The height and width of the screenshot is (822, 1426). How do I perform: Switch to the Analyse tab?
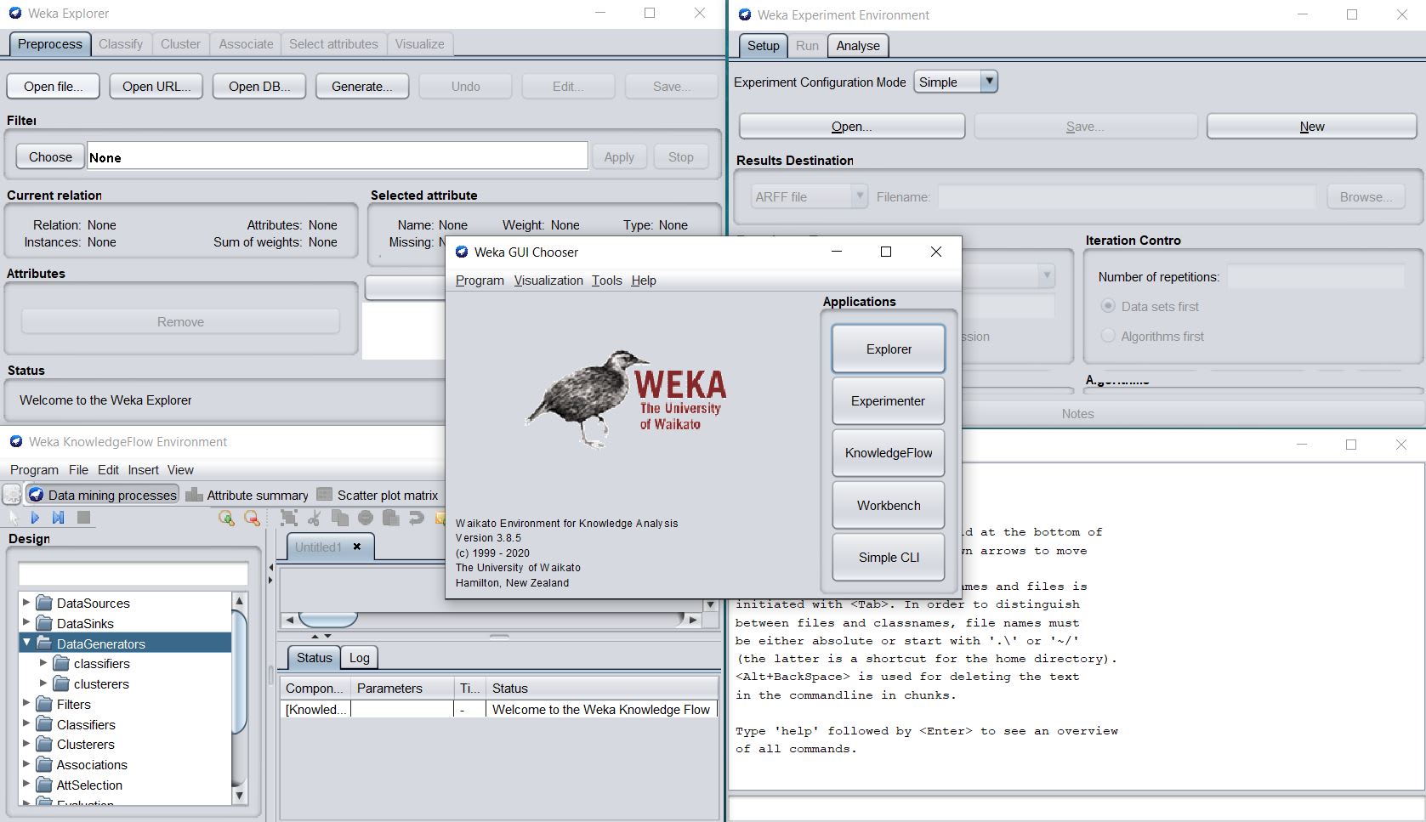pos(857,46)
